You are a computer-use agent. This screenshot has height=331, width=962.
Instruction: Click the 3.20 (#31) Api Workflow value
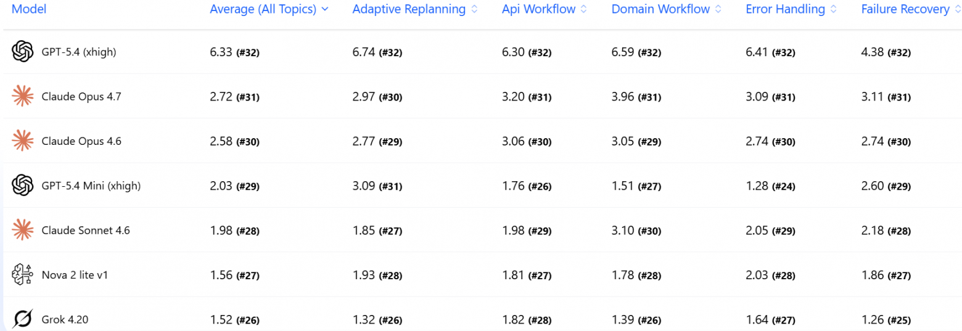pyautogui.click(x=527, y=97)
